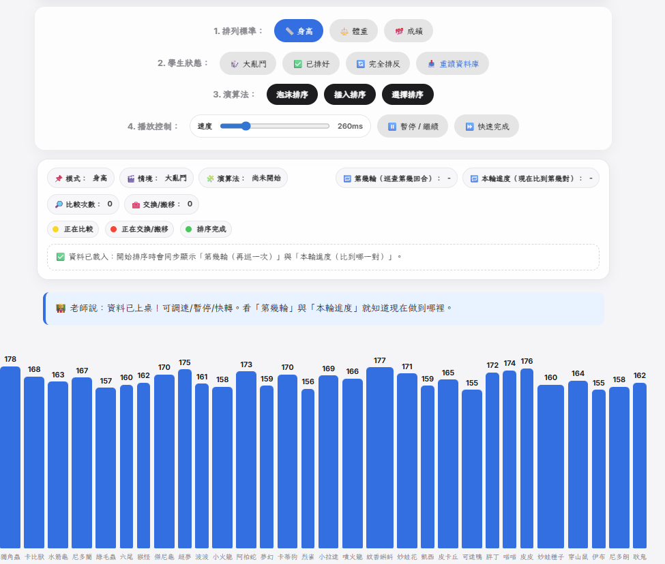Click the name label 妙蛙種子

550,557
